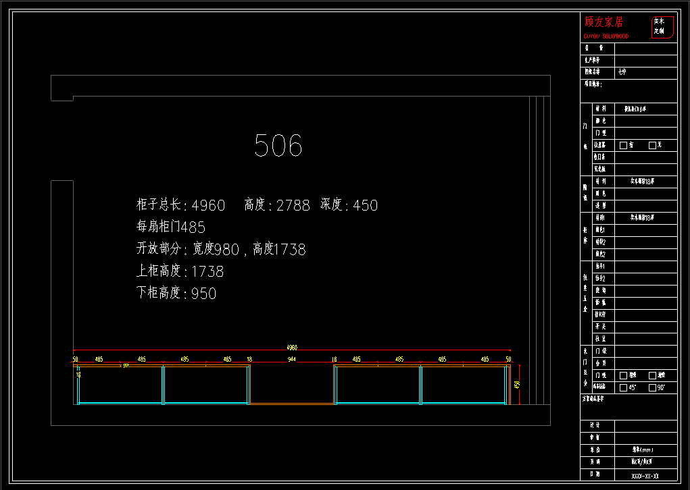Viewport: 690px width, 490px height.
Task: Click the XXXX-XX-XX date field
Action: 645,476
